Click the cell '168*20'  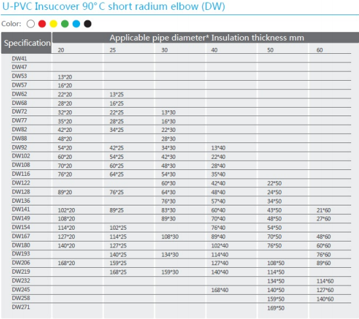click(66, 263)
